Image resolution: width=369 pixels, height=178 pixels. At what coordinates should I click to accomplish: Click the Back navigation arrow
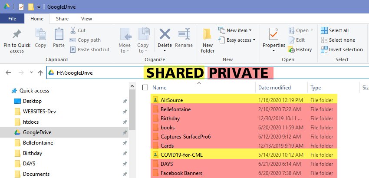coord(8,73)
